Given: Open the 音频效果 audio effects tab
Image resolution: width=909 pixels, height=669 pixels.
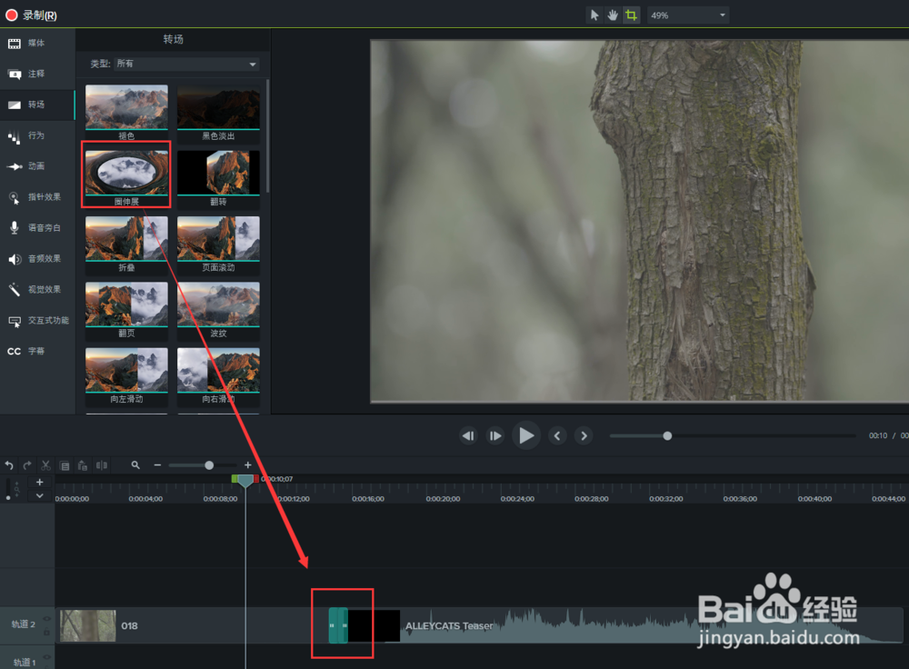Looking at the screenshot, I should pos(37,258).
